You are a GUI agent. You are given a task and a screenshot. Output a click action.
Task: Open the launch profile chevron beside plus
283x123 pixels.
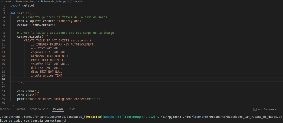click(x=282, y=109)
